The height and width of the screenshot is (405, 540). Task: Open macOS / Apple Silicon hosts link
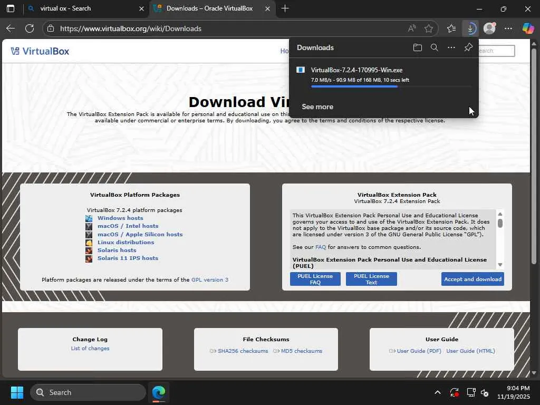(140, 234)
